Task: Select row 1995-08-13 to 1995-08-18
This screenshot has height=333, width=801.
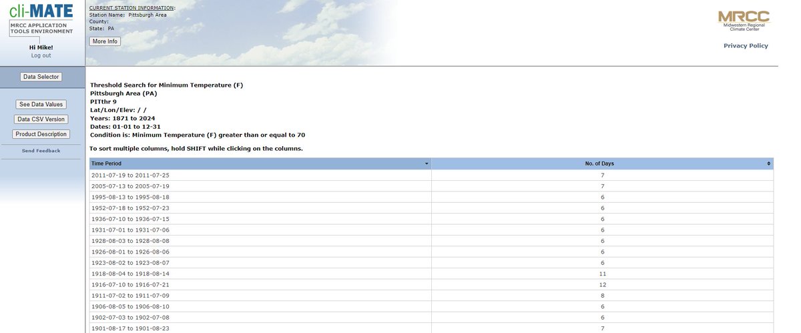Action: (431, 197)
